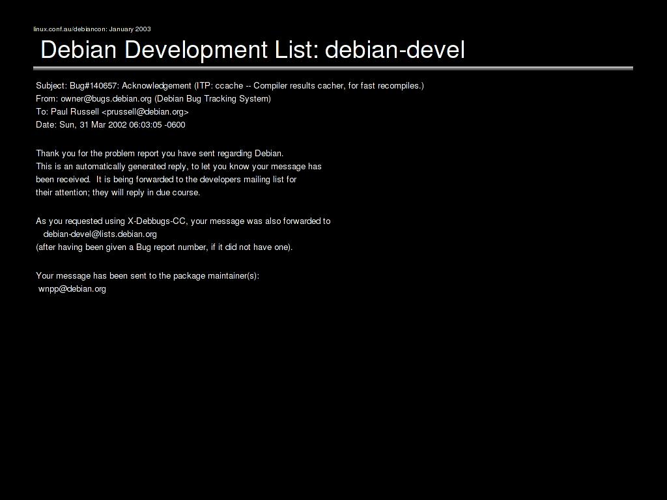Image resolution: width=667 pixels, height=500 pixels.
Task: Click the wnpp@debian.org maintainer address
Action: pyautogui.click(x=72, y=289)
